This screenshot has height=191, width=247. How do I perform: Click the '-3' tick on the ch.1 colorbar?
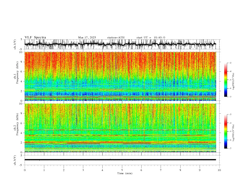point(230,63)
